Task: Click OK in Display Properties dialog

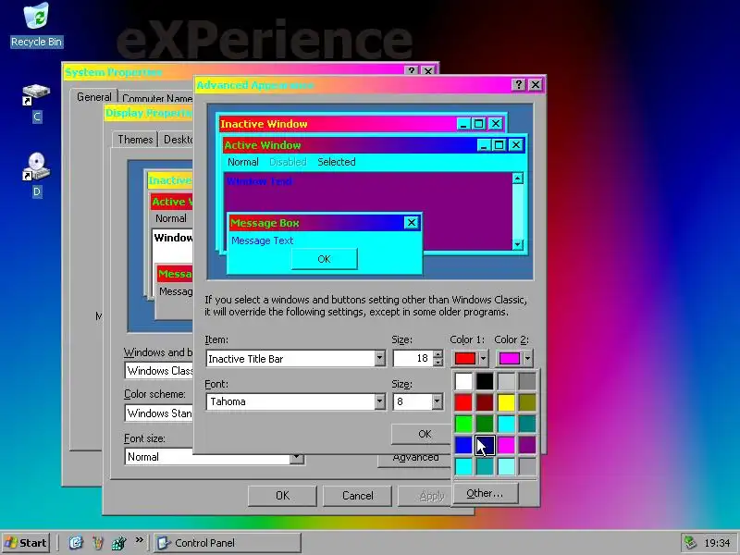Action: pyautogui.click(x=282, y=496)
